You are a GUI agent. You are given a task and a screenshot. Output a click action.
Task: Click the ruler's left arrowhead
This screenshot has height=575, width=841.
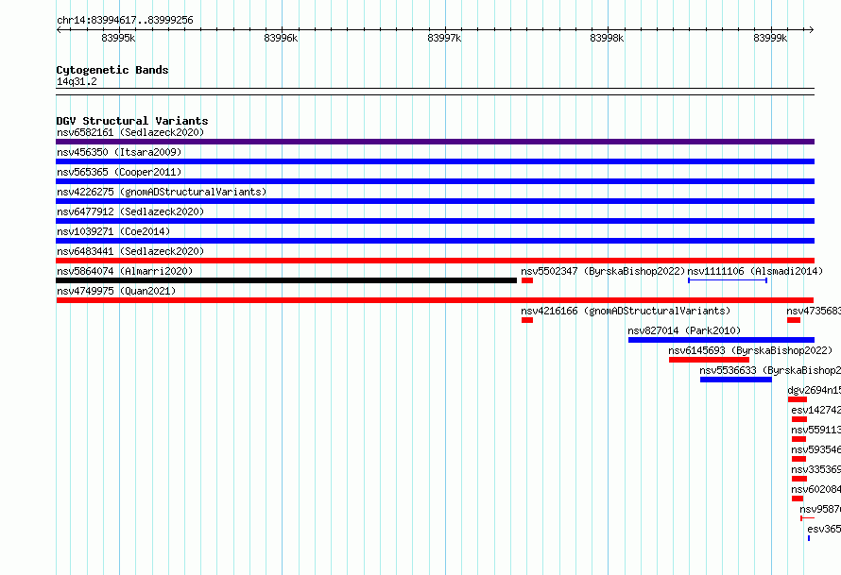59,29
